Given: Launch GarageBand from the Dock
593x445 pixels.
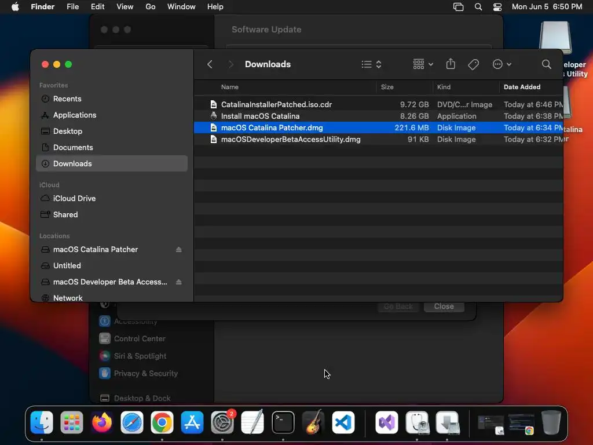Looking at the screenshot, I should point(313,422).
